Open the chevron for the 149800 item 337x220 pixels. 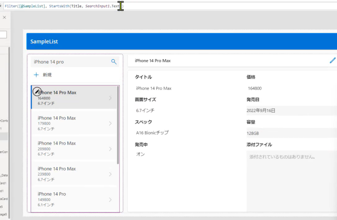[x=110, y=199]
